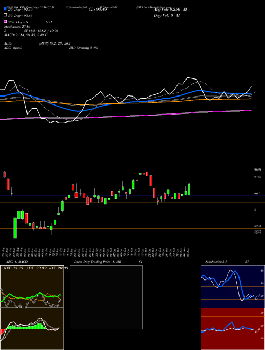This screenshot has width=265, height=350.
Task: Click the first red candlestick at top left
Action: (x=4, y=174)
